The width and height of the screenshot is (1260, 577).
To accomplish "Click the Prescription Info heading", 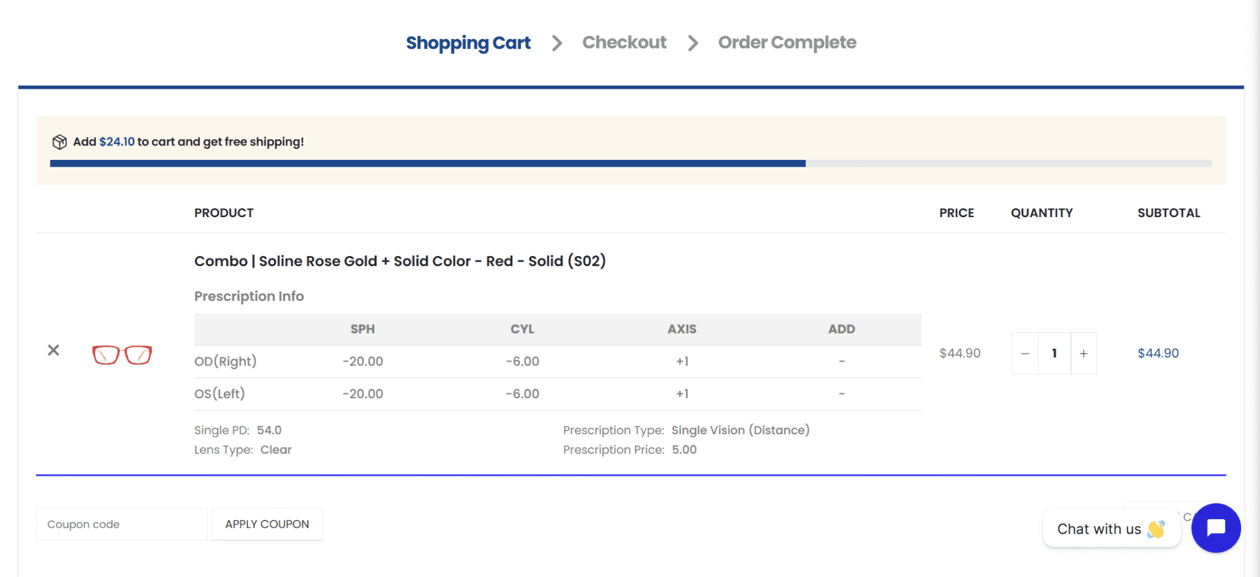I will [x=249, y=296].
